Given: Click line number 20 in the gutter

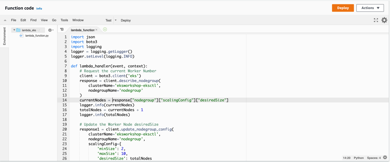Looking at the screenshot, I should (65, 129).
